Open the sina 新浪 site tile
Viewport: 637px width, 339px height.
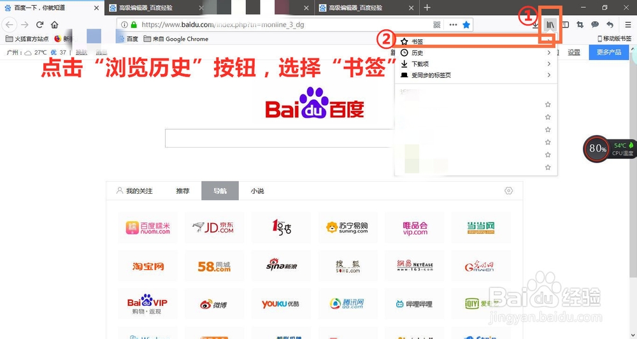(281, 266)
